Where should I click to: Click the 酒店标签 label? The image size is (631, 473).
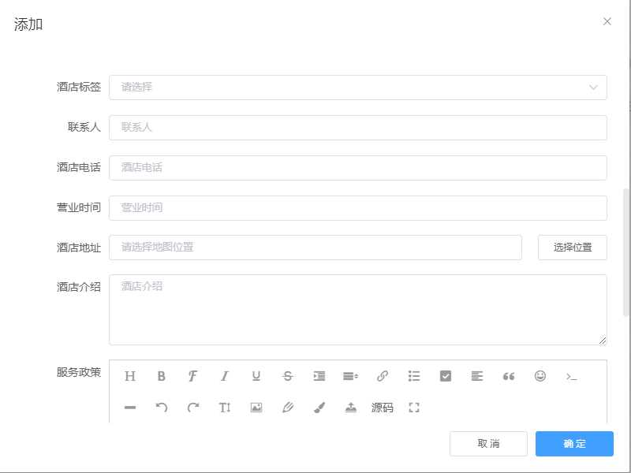click(x=78, y=87)
